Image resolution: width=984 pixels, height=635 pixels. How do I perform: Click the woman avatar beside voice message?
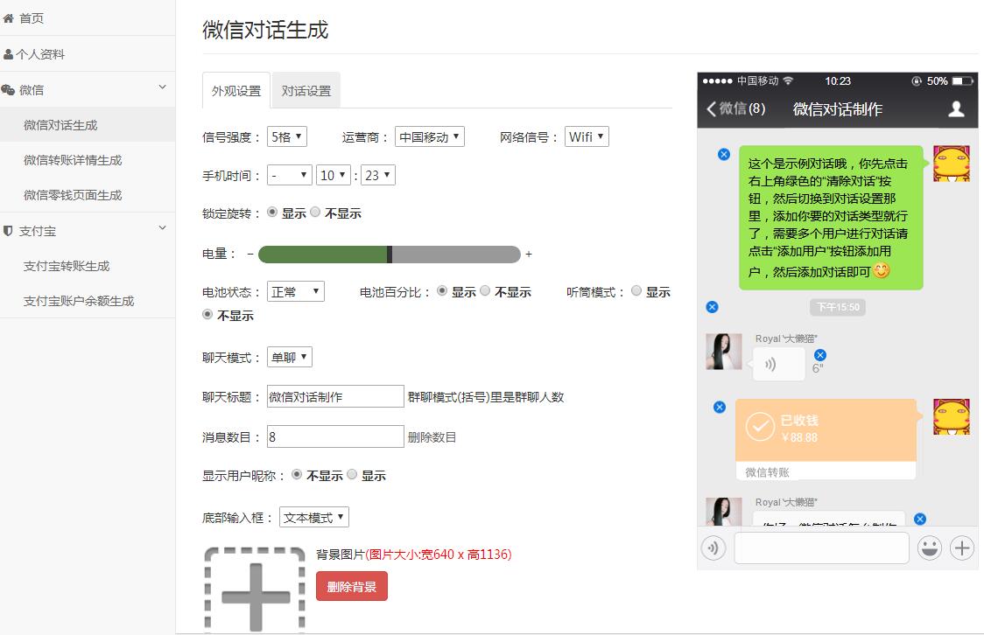pos(724,352)
